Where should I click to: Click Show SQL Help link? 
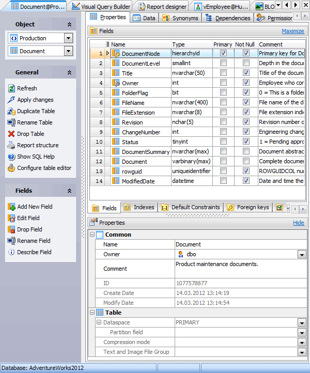coord(36,157)
